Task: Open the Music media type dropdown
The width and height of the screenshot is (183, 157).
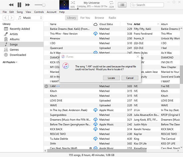Action: click(x=29, y=18)
